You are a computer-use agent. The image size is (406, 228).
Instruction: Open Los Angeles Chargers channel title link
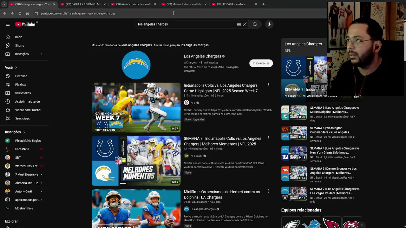[x=202, y=56]
